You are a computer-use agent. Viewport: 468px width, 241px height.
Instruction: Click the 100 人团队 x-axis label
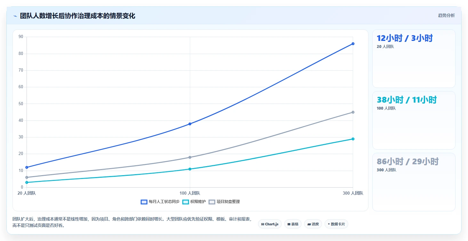[x=190, y=193]
